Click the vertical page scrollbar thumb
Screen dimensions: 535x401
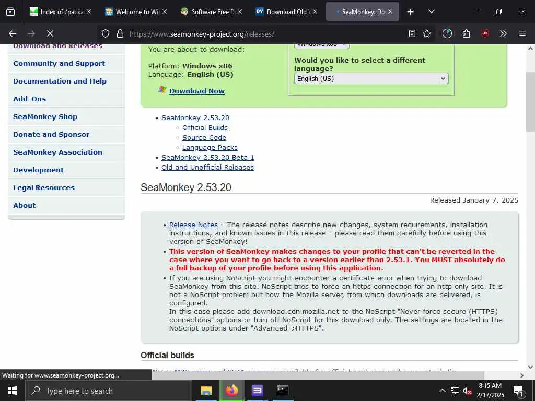(x=531, y=102)
